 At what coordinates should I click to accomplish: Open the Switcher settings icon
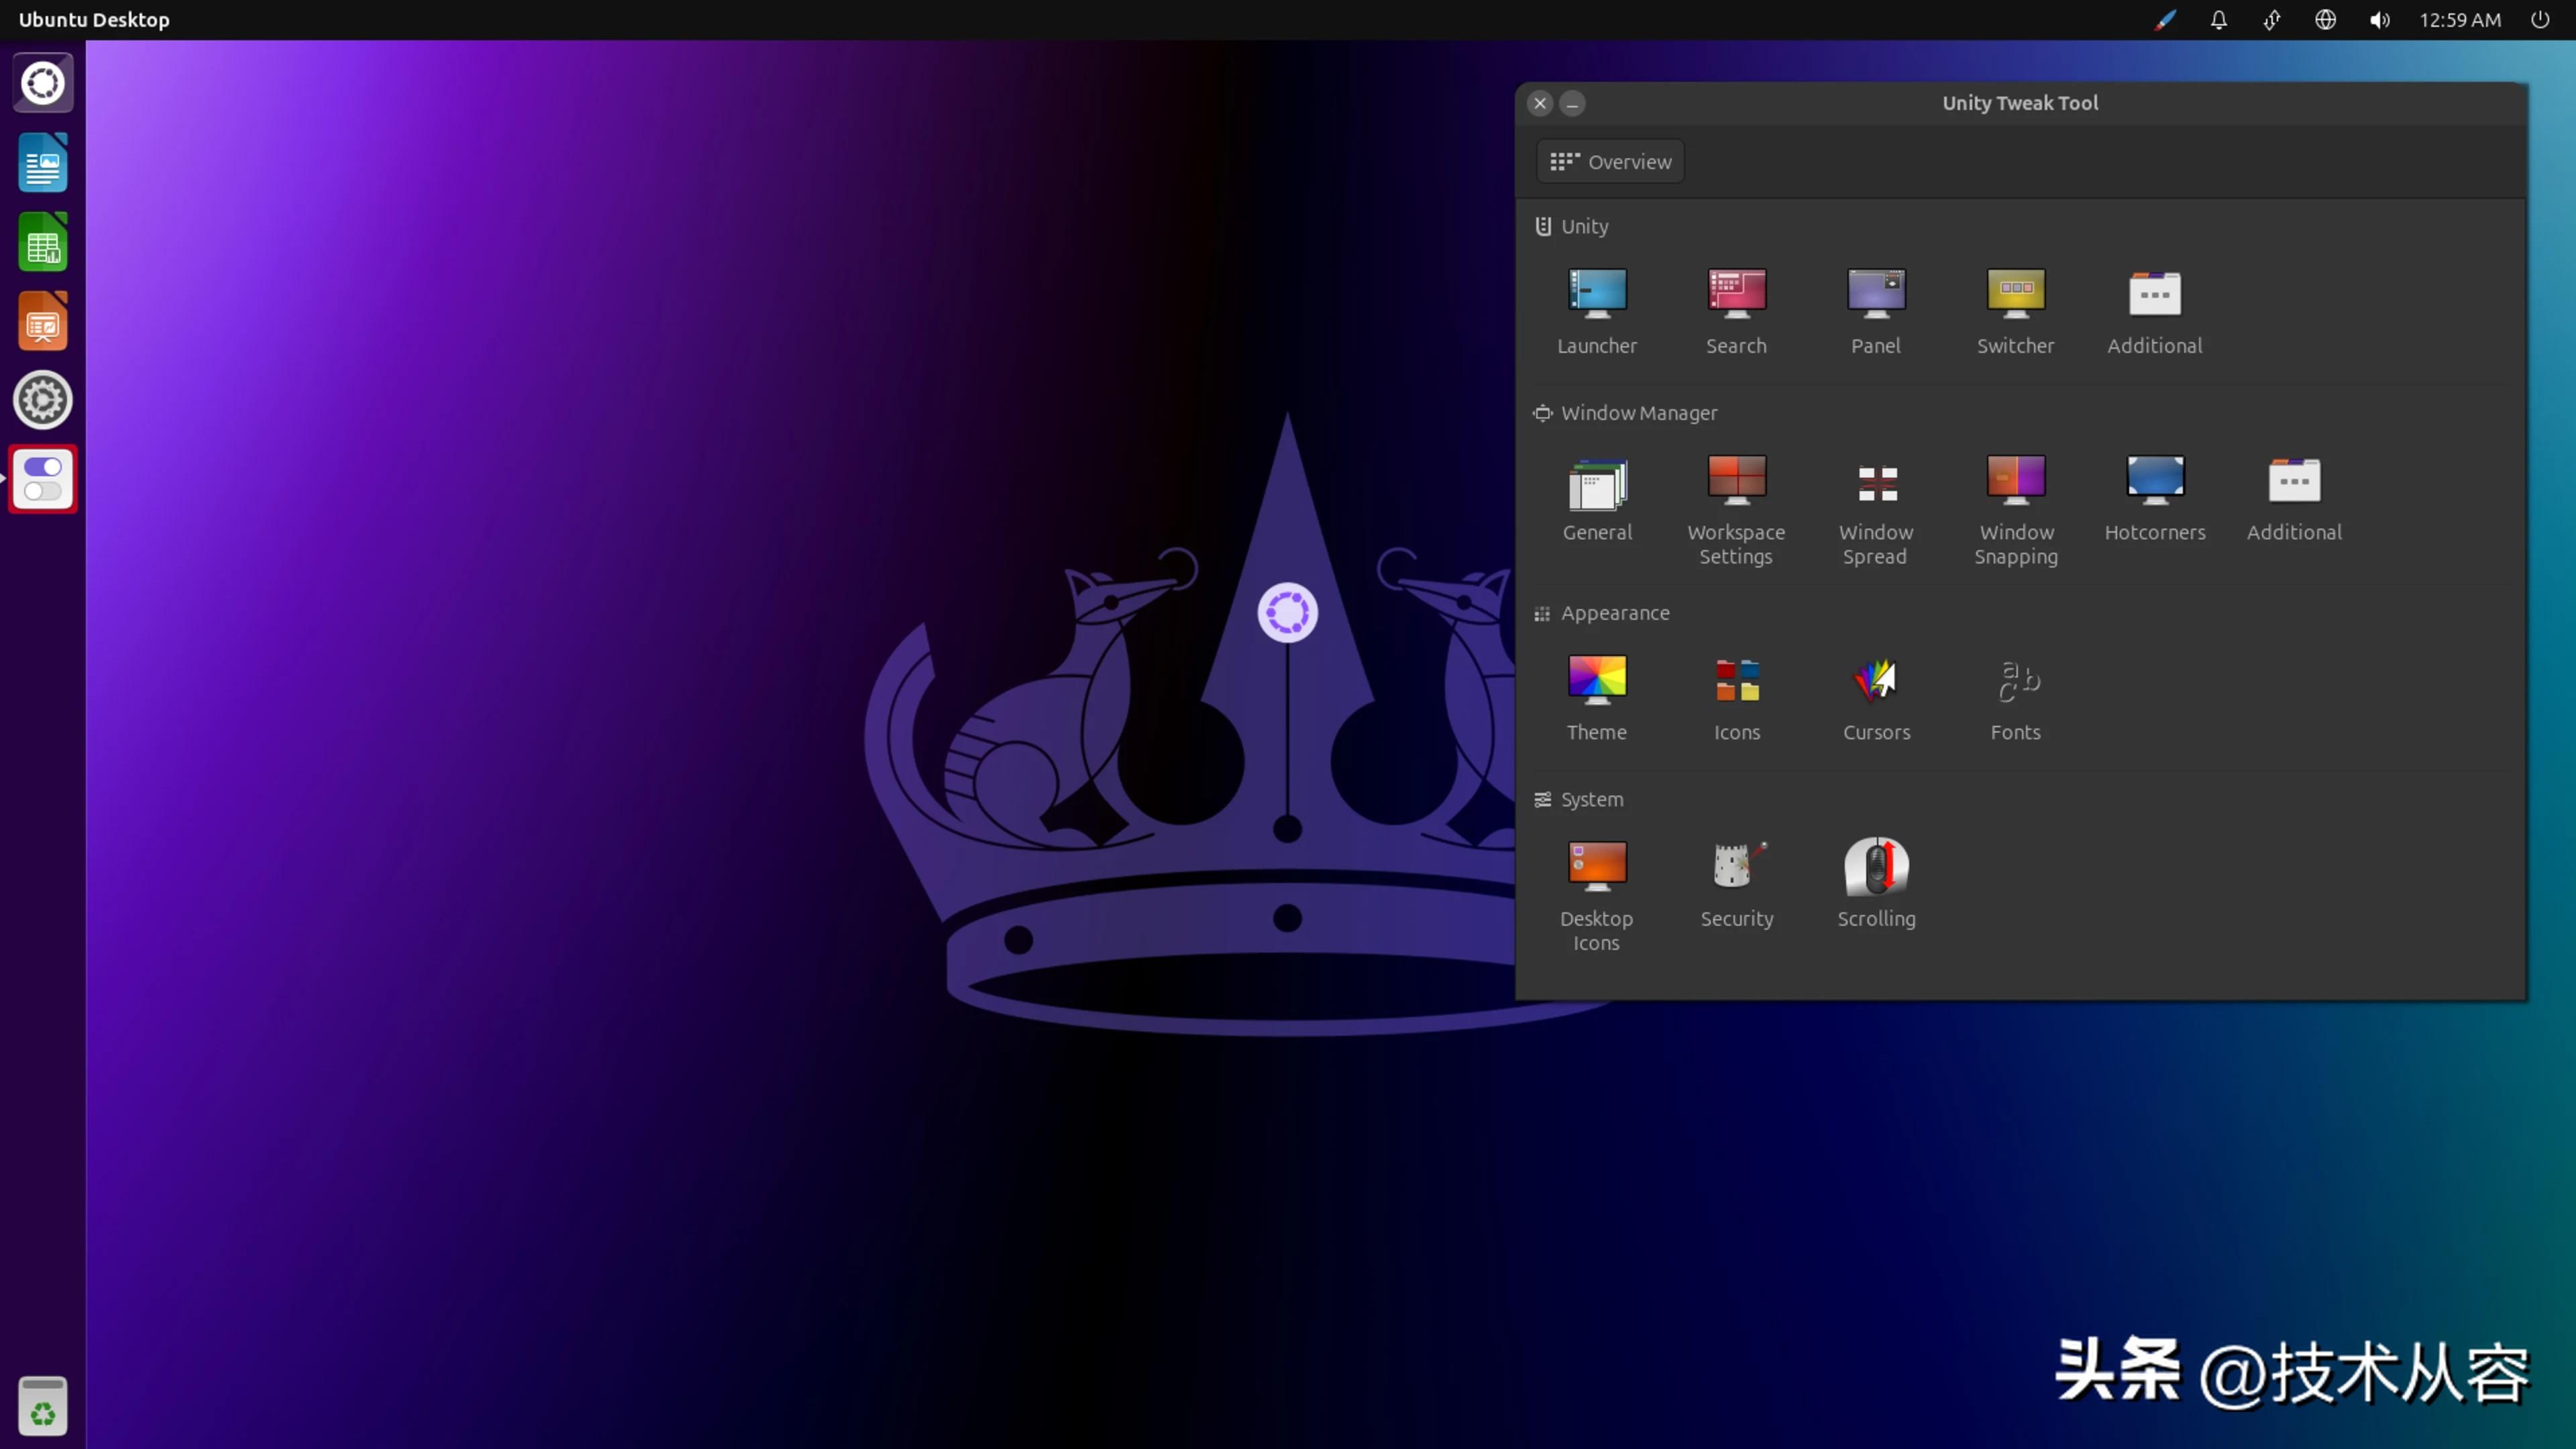pyautogui.click(x=2015, y=310)
